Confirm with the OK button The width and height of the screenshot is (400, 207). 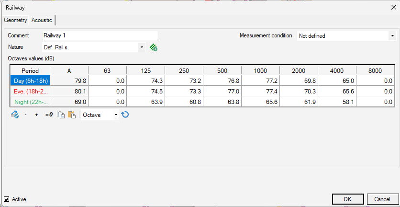(348, 199)
